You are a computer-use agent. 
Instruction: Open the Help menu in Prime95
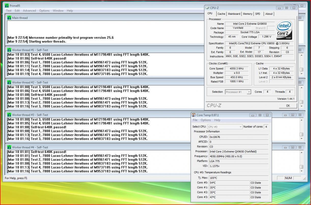70,11
